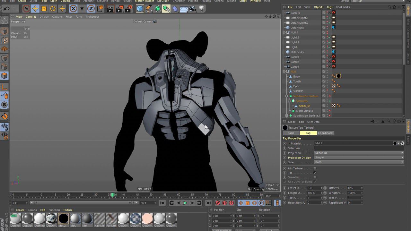Jump to end of animation
This screenshot has width=411, height=231.
[208, 203]
